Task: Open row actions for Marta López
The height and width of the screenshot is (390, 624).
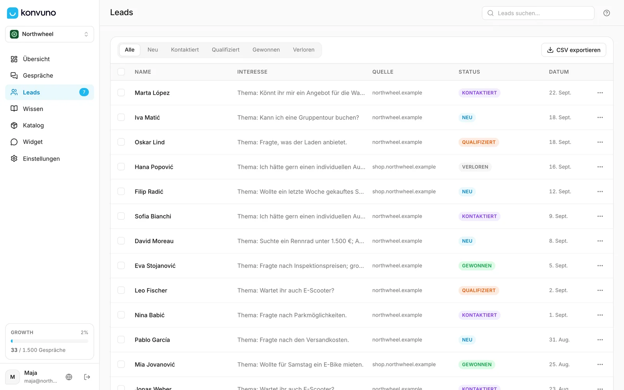Action: pyautogui.click(x=600, y=93)
